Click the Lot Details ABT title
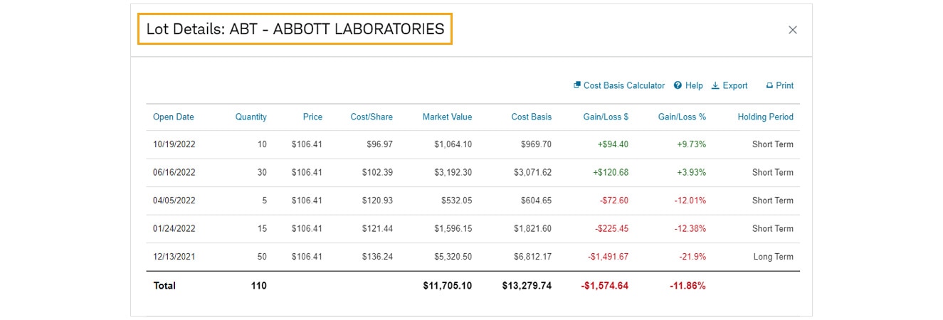The image size is (943, 320). tap(295, 29)
